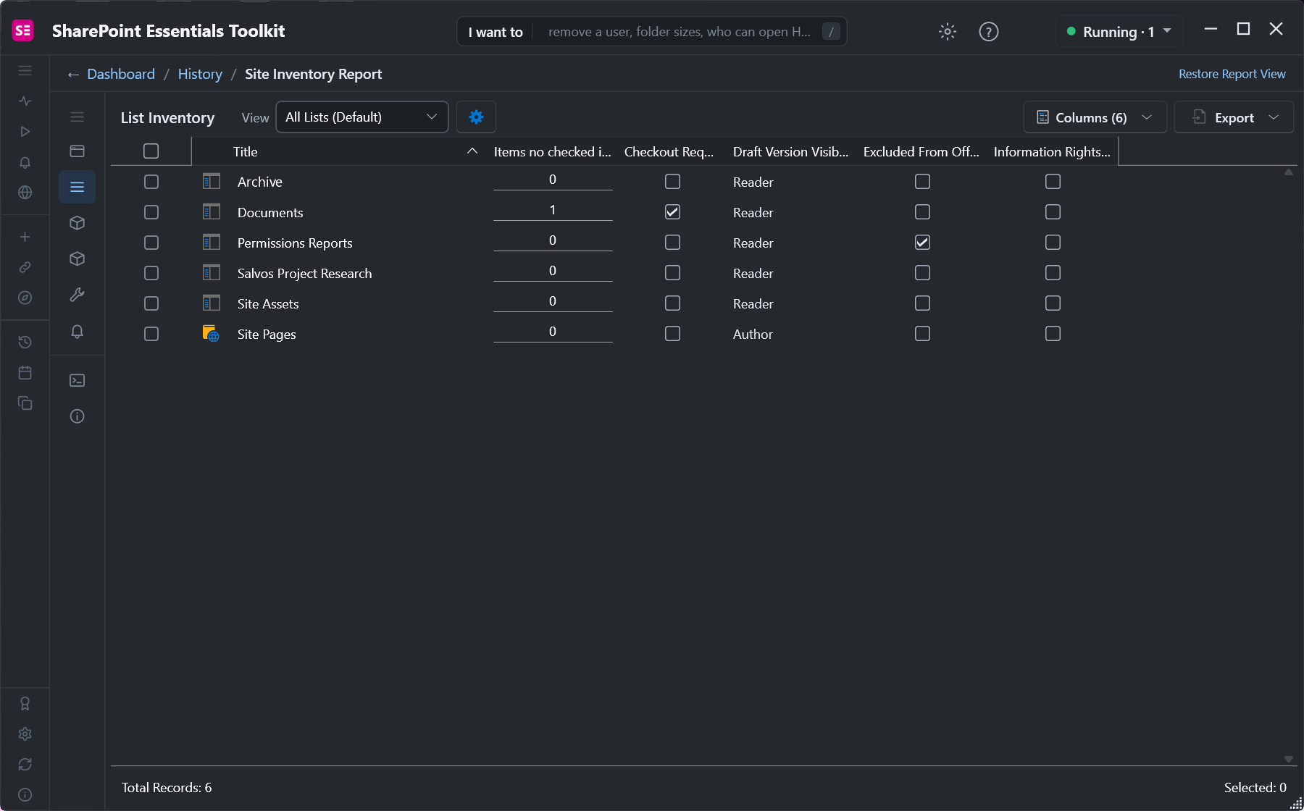
Task: Open the link icon in left rail
Action: [x=25, y=267]
